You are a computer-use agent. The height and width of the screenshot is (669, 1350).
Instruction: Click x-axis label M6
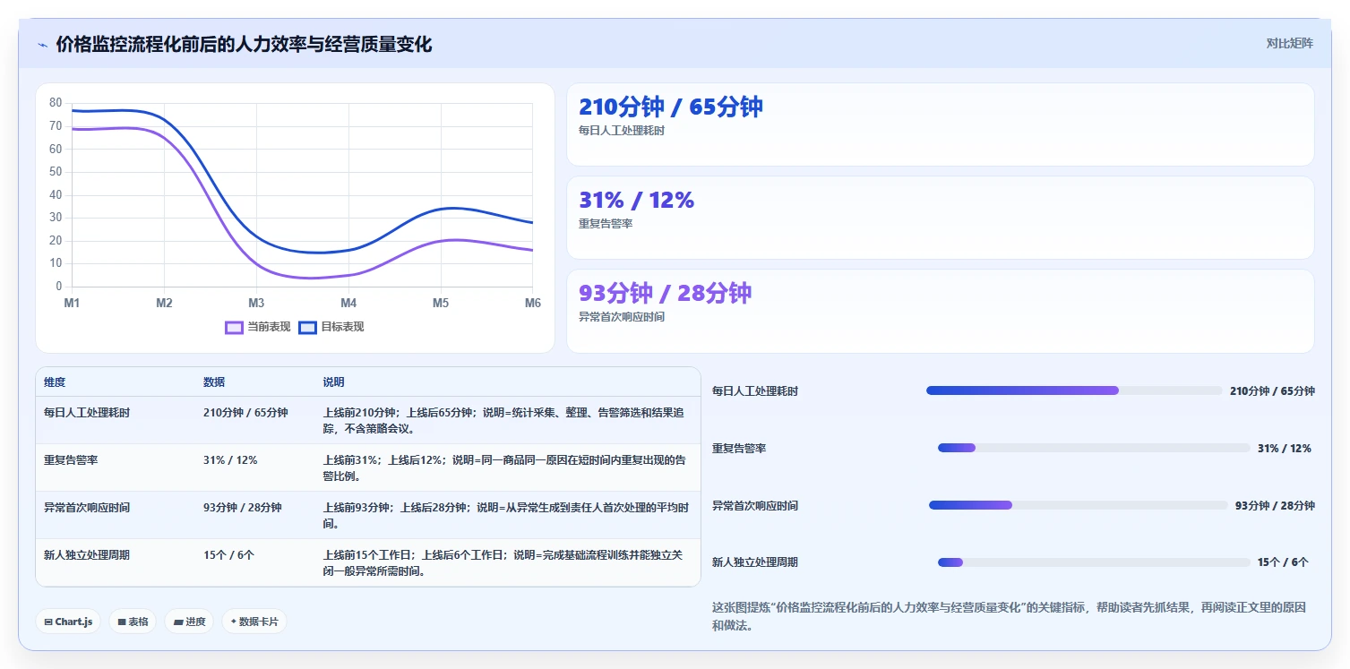(532, 304)
